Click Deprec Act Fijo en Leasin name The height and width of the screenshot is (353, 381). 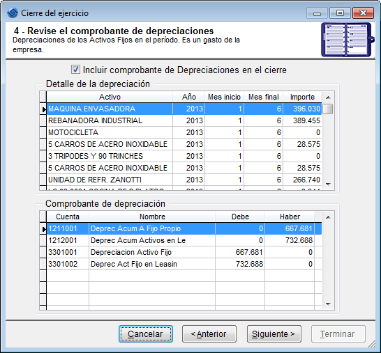point(152,264)
